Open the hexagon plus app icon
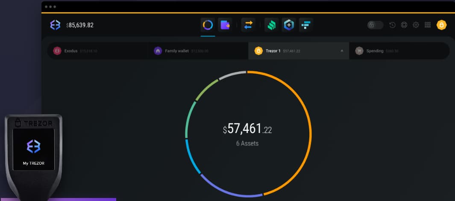Image resolution: width=455 pixels, height=201 pixels. point(289,25)
